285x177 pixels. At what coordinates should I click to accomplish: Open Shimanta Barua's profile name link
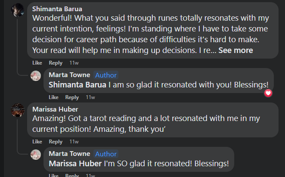click(x=57, y=9)
